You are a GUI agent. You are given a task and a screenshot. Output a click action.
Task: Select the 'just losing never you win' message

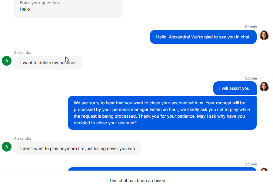pyautogui.click(x=78, y=148)
